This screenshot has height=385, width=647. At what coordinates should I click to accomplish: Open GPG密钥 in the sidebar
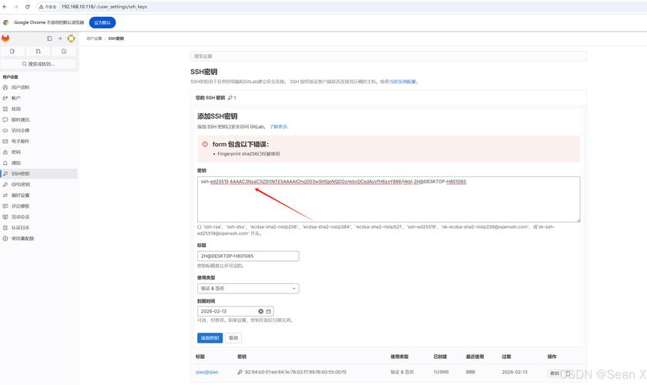[39, 185]
